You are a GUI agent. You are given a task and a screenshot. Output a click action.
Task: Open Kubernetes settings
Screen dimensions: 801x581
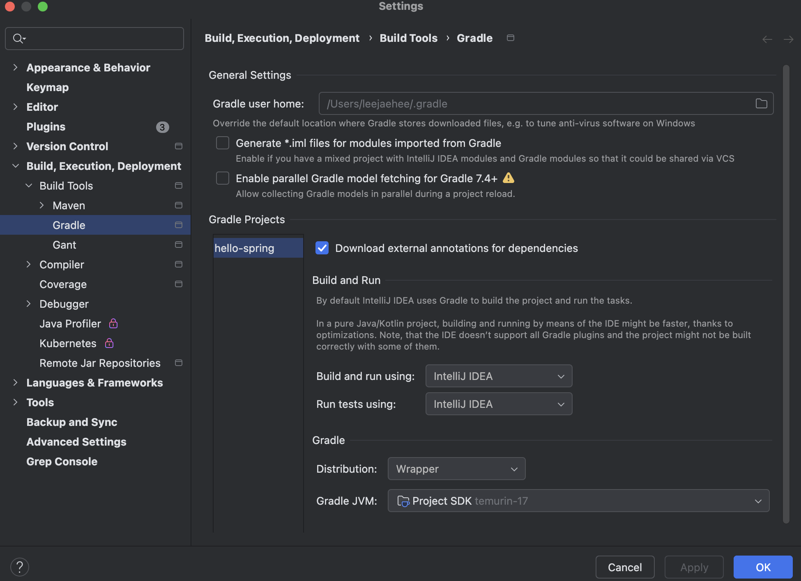click(x=68, y=343)
